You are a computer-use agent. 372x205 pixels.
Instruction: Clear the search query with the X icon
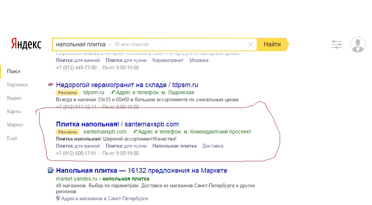pyautogui.click(x=250, y=44)
